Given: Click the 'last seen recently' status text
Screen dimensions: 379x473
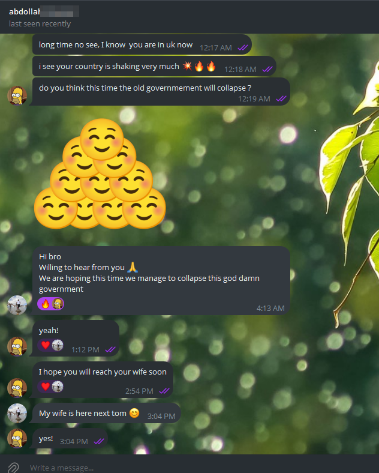Looking at the screenshot, I should 40,24.
